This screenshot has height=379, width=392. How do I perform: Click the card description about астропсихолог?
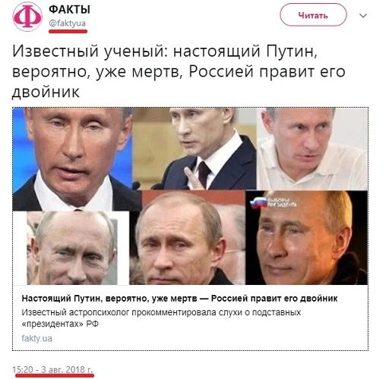pyautogui.click(x=161, y=318)
